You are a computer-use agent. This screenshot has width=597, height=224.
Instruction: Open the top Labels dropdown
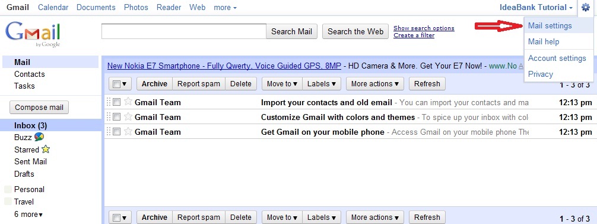tap(322, 84)
